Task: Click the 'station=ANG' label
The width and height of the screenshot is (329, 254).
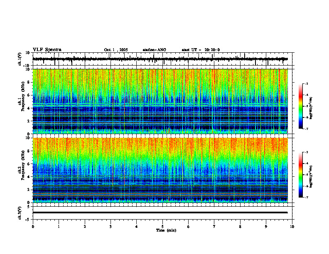Action: pyautogui.click(x=154, y=50)
